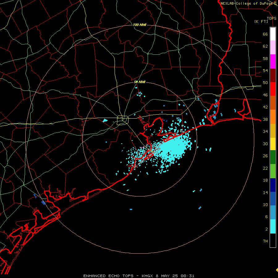
Task: Click the 10 legend value
Action: [265, 205]
